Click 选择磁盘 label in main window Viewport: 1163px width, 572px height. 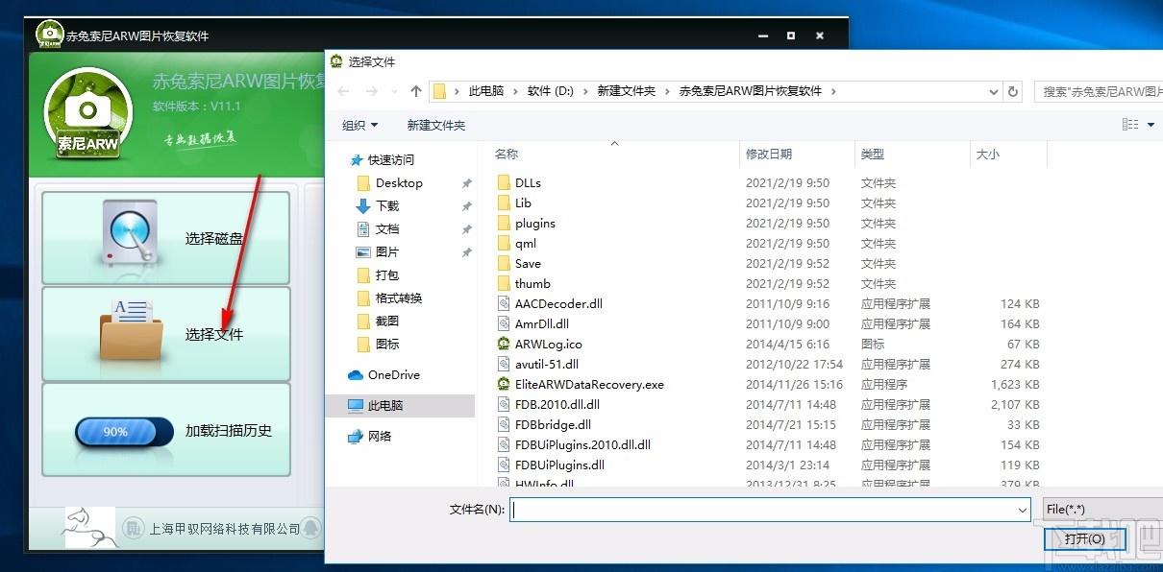214,239
